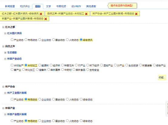The height and width of the screenshot is (125, 168).
Task: Remove the 红木之都 selected tag via red X
Action: pyautogui.click(x=41, y=14)
